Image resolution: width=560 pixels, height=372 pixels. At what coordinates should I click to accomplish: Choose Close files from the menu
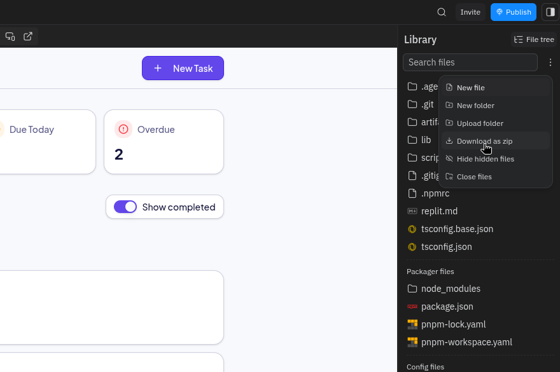pos(495,177)
